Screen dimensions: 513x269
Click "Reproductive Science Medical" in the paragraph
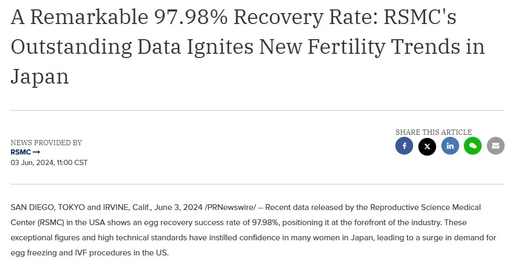click(425, 207)
